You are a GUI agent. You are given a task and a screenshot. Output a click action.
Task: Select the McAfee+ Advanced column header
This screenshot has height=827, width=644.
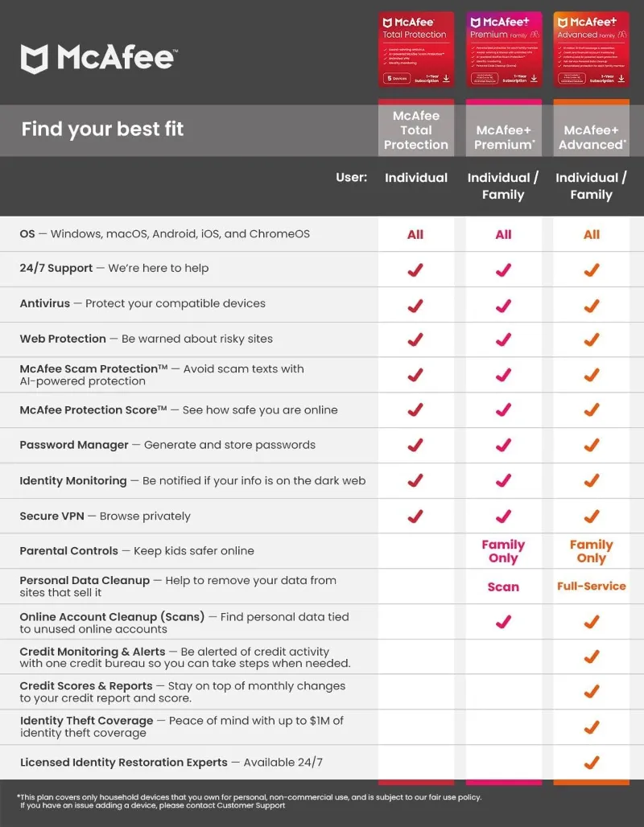(x=592, y=137)
